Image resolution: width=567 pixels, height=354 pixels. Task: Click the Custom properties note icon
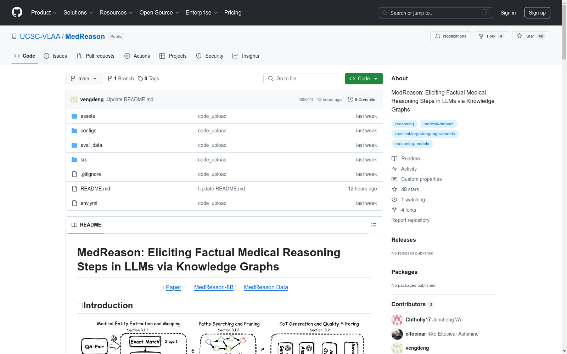coord(394,179)
